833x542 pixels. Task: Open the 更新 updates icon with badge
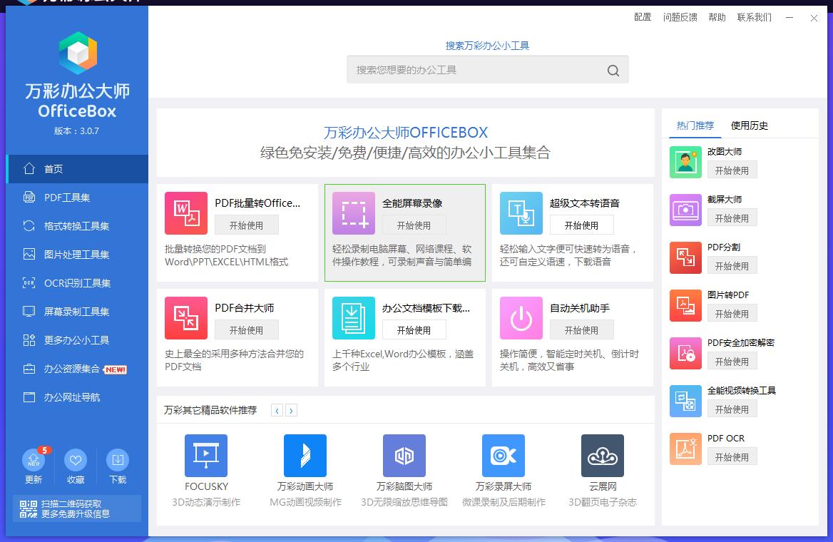pyautogui.click(x=33, y=459)
